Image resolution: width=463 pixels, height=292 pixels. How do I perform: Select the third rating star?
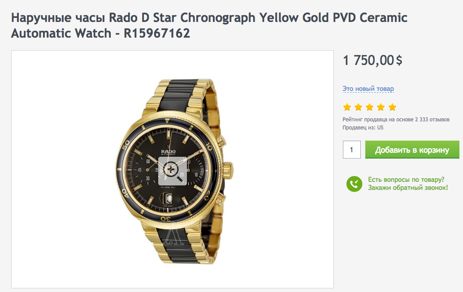coord(370,107)
